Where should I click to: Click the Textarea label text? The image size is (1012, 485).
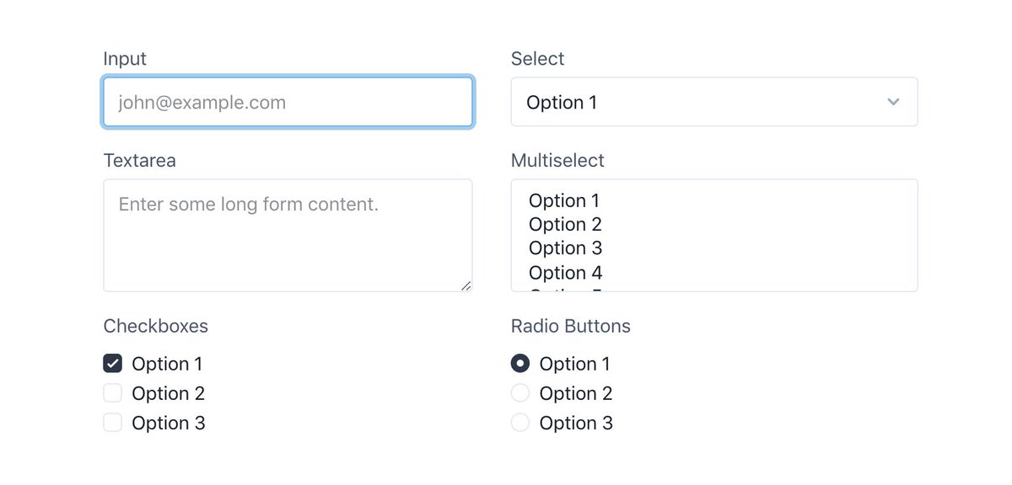click(139, 161)
